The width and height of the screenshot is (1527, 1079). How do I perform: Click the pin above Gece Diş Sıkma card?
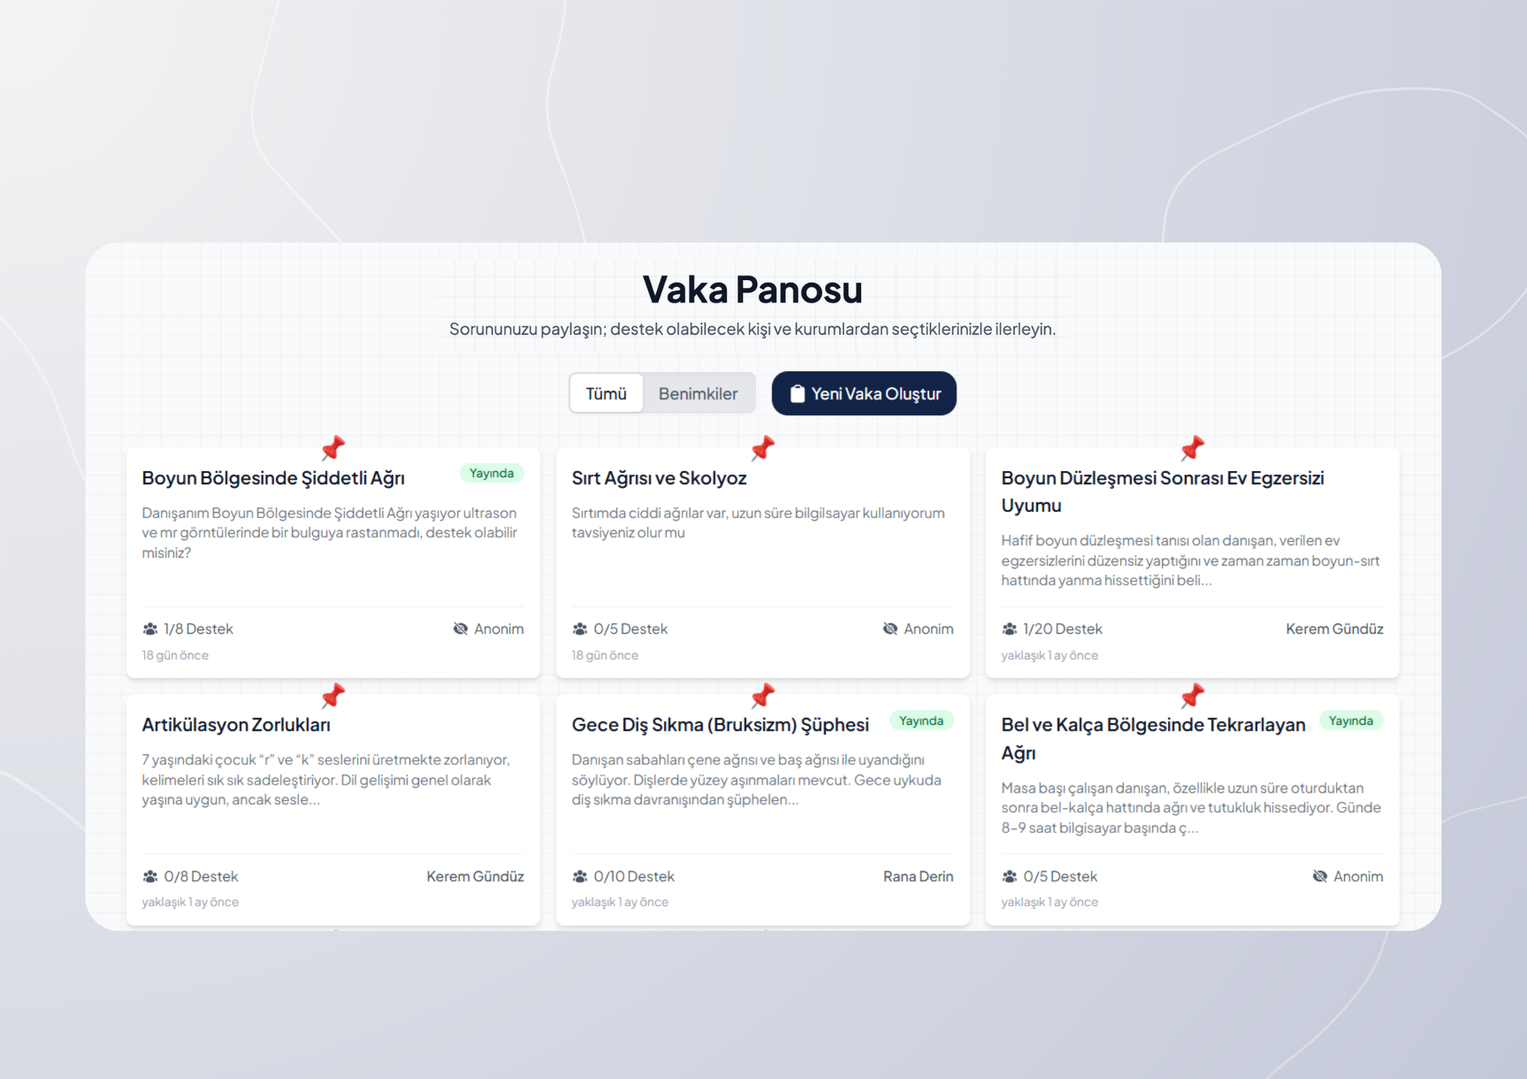pyautogui.click(x=762, y=696)
